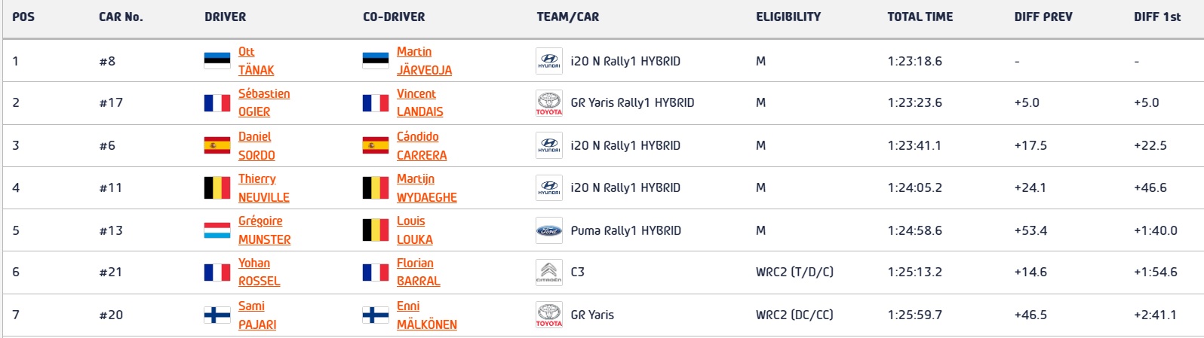Click the ELIGIBILITY column header
Viewport: 1204px width, 338px height.
[788, 17]
